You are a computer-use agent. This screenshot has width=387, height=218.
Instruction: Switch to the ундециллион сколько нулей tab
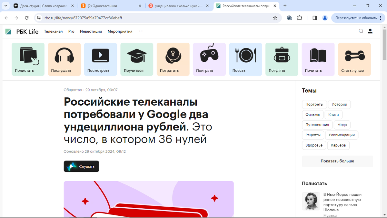tap(179, 6)
